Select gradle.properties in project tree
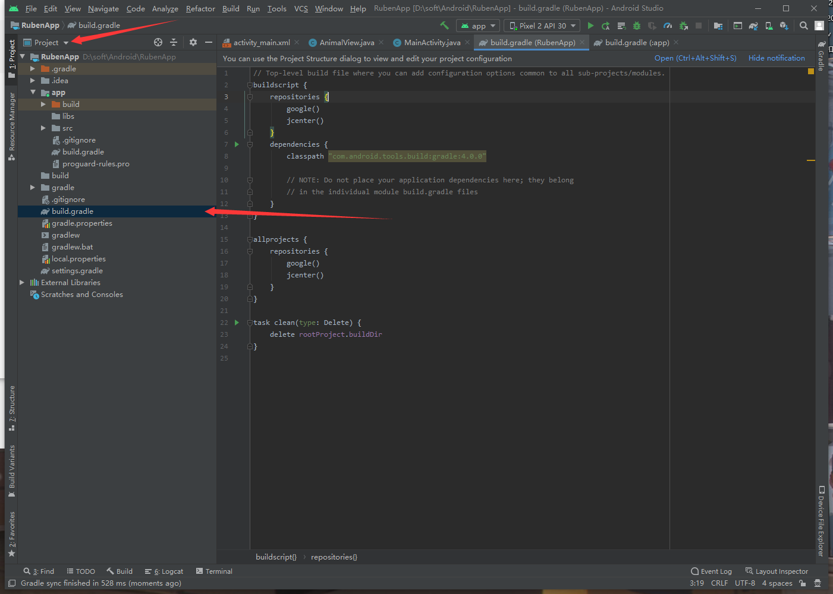 point(81,223)
